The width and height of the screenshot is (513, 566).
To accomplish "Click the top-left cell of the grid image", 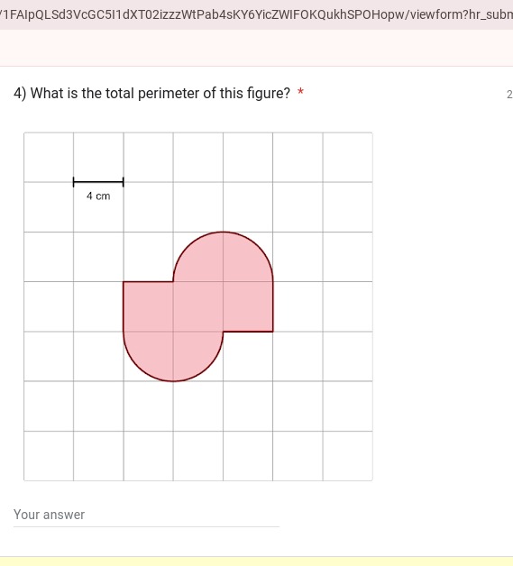I will pyautogui.click(x=49, y=158).
